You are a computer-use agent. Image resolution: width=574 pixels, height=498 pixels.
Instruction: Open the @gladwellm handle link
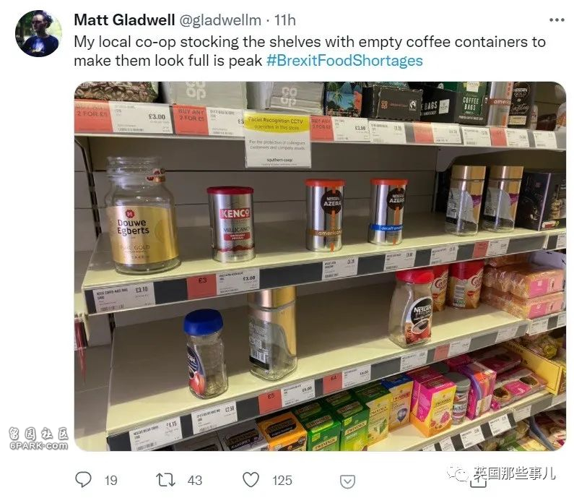coord(220,20)
